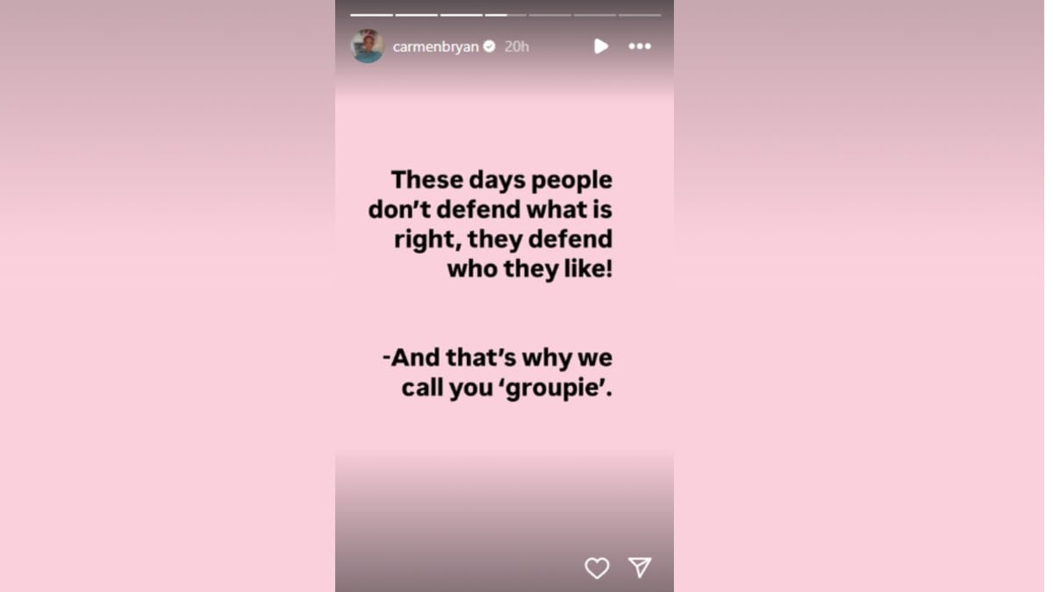
Task: Click the 'call you groupie' text line
Action: pyautogui.click(x=507, y=388)
